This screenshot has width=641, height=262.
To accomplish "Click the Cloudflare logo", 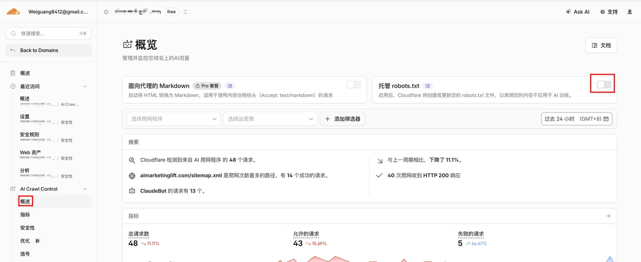I will point(13,11).
